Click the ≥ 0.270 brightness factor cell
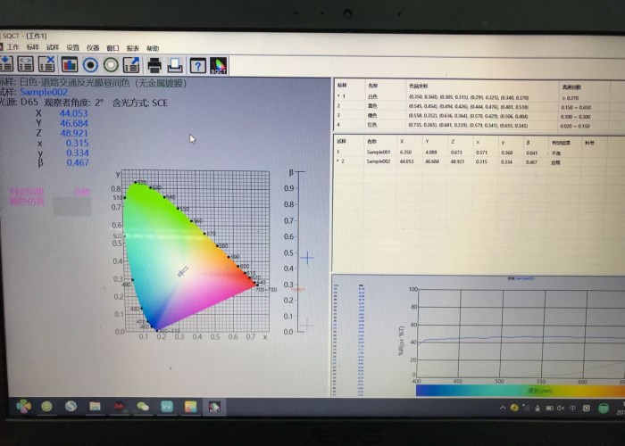The width and height of the screenshot is (625, 446). pos(570,98)
